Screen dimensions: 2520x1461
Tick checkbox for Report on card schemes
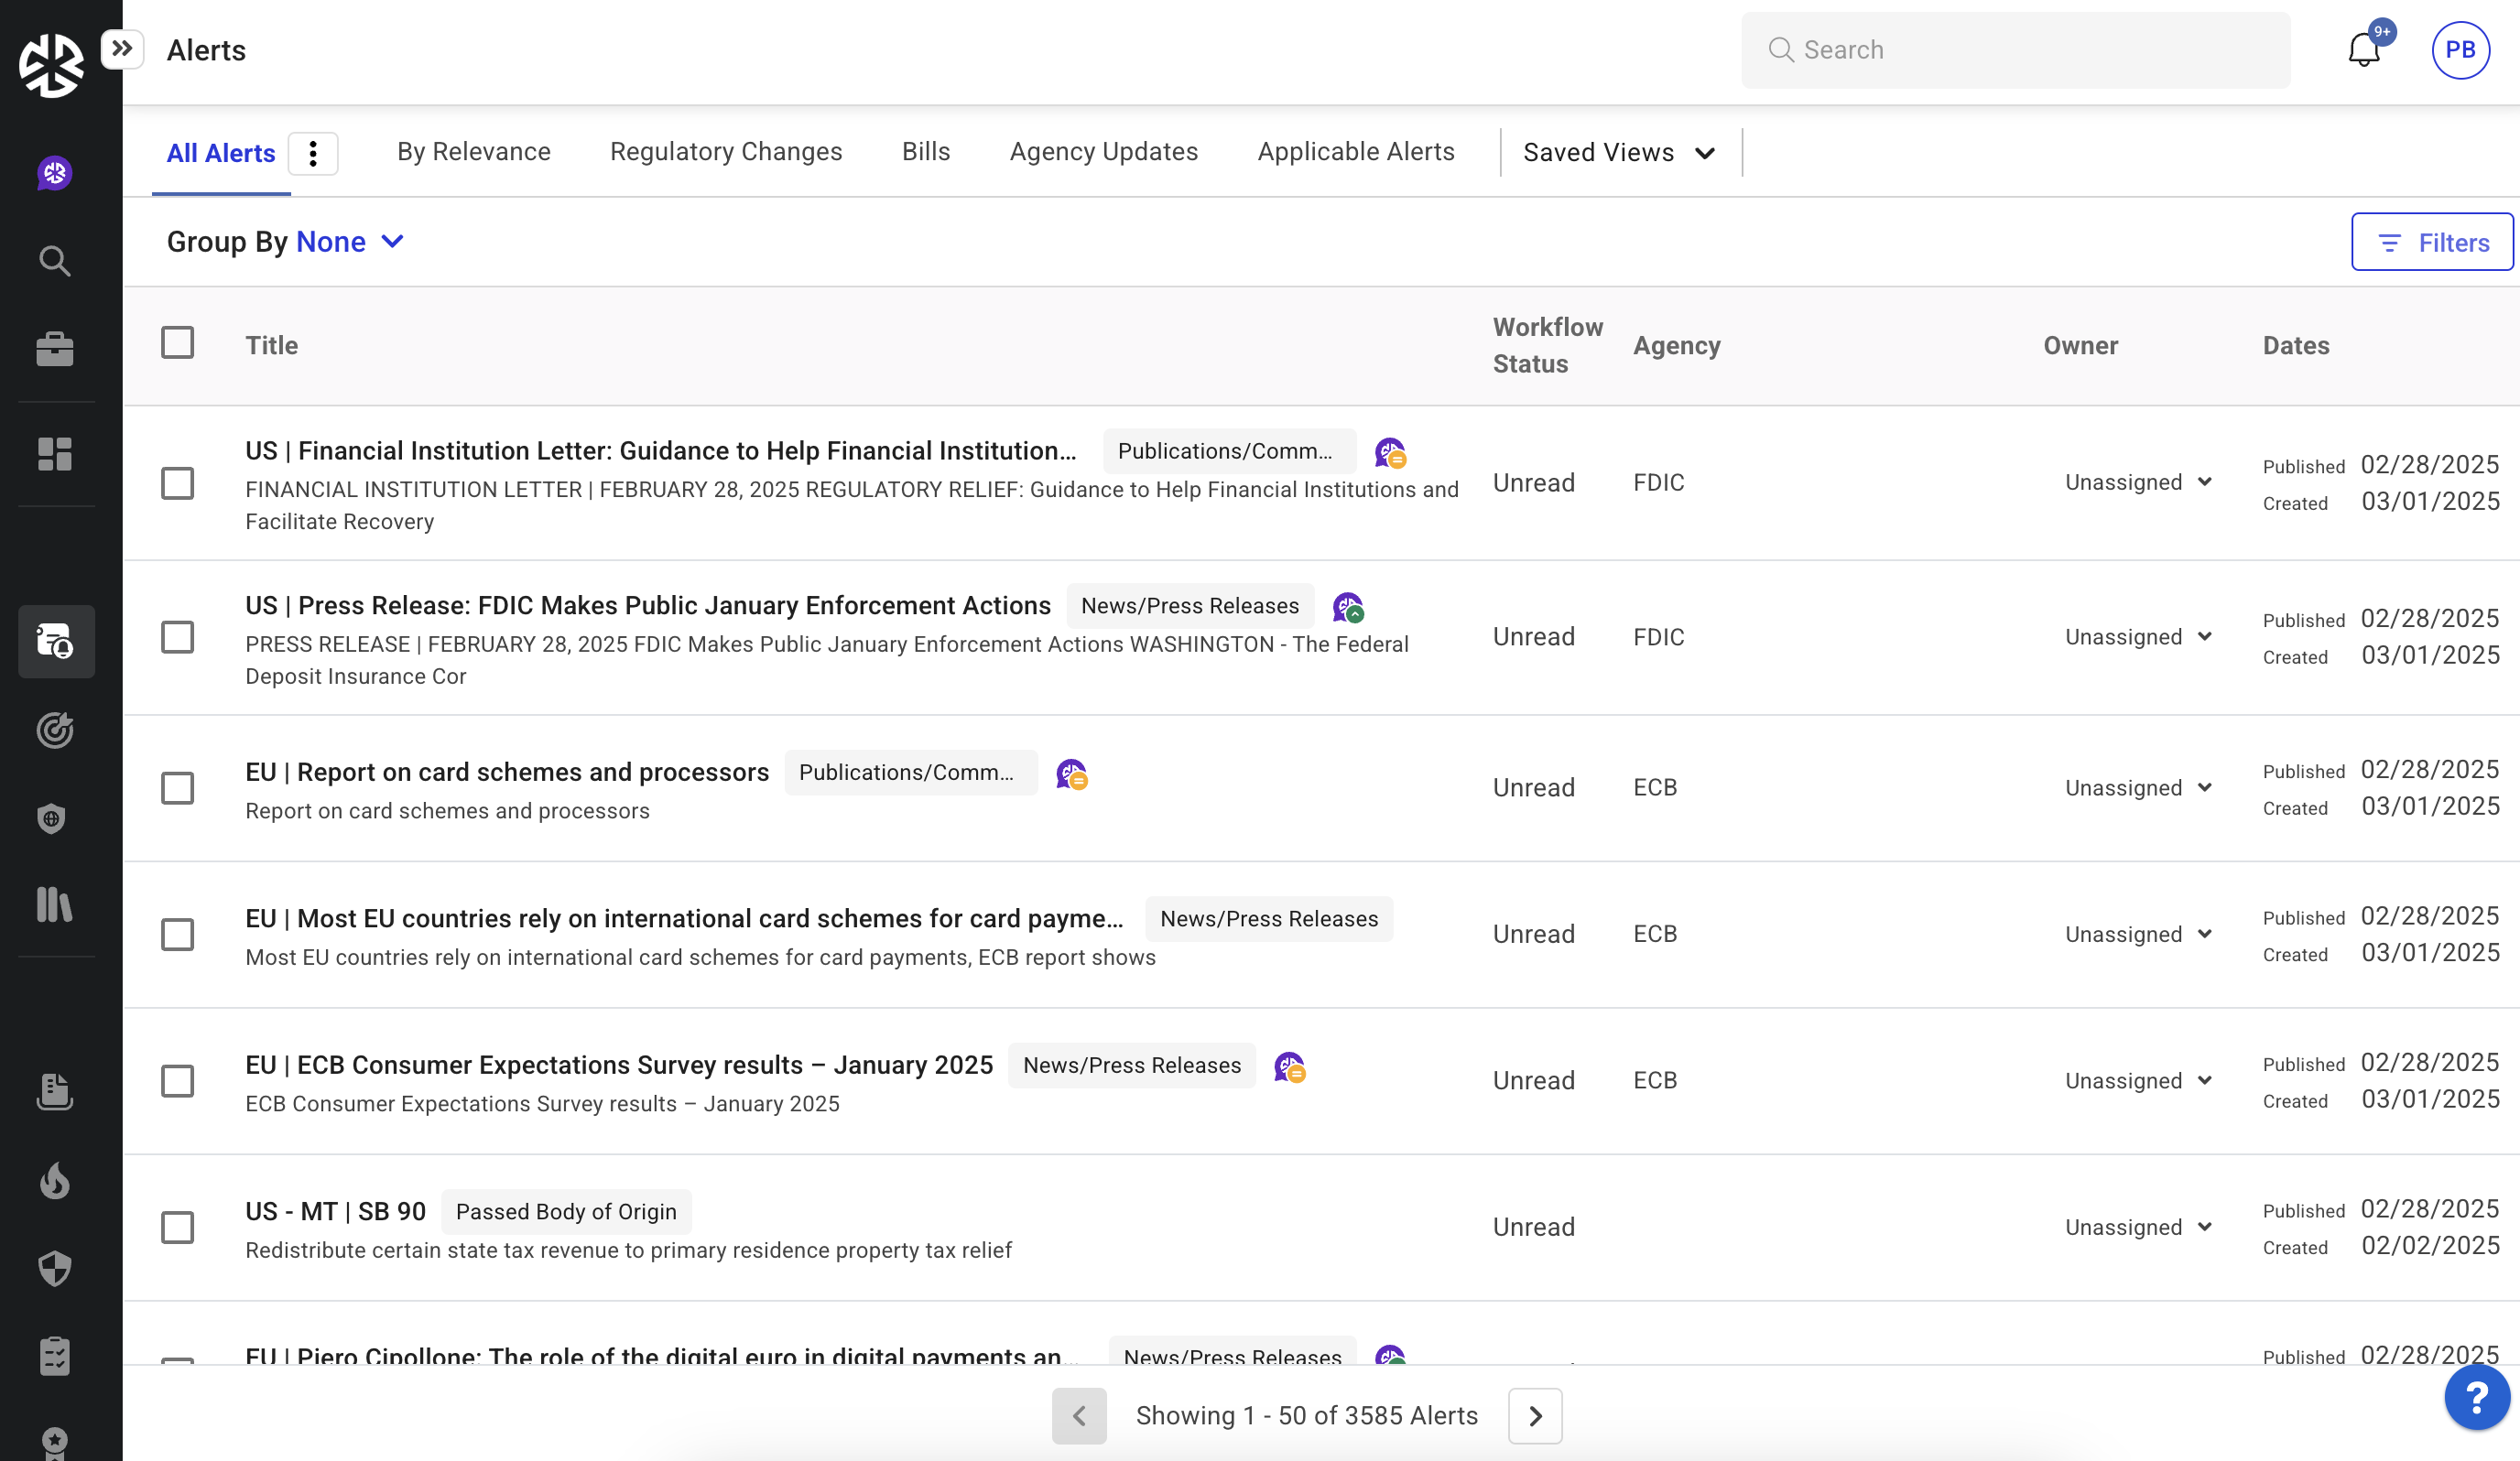point(178,788)
